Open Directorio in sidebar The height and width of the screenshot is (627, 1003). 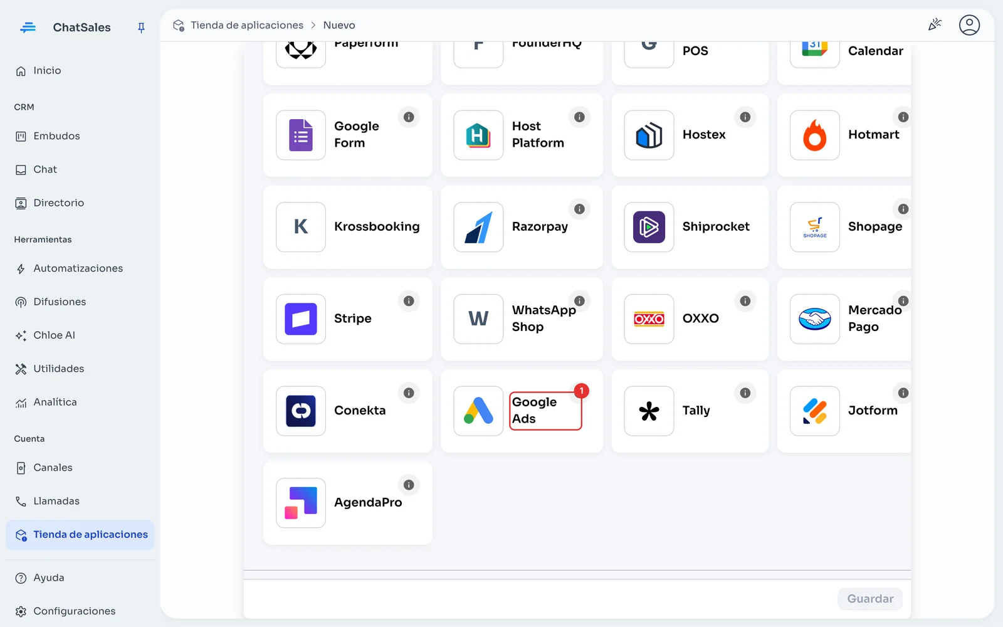tap(80, 203)
